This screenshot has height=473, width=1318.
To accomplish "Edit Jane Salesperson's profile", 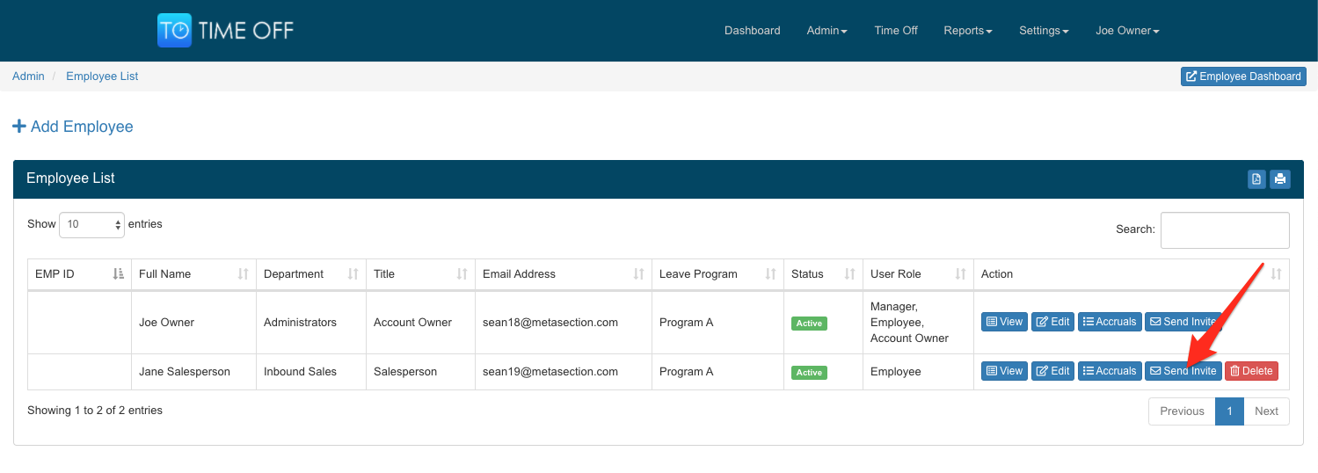I will click(1052, 371).
